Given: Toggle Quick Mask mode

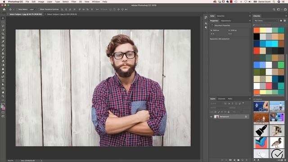Looking at the screenshot, I should [3, 112].
